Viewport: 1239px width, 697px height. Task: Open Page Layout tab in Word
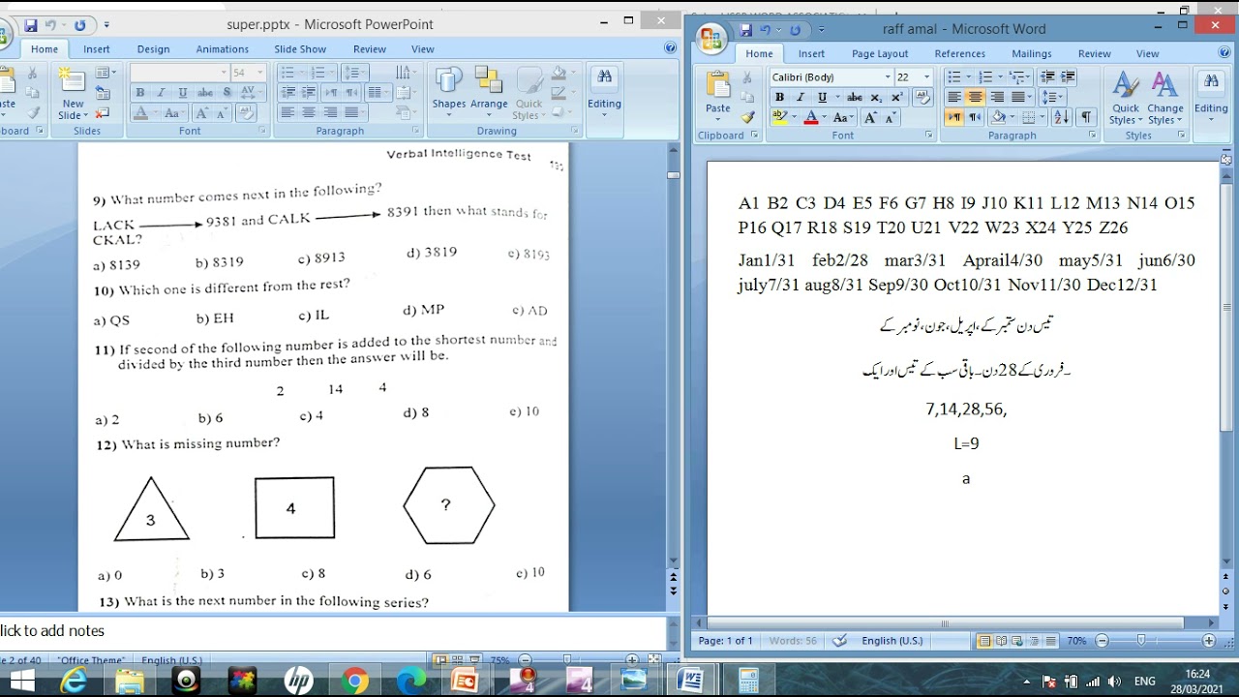(x=880, y=54)
